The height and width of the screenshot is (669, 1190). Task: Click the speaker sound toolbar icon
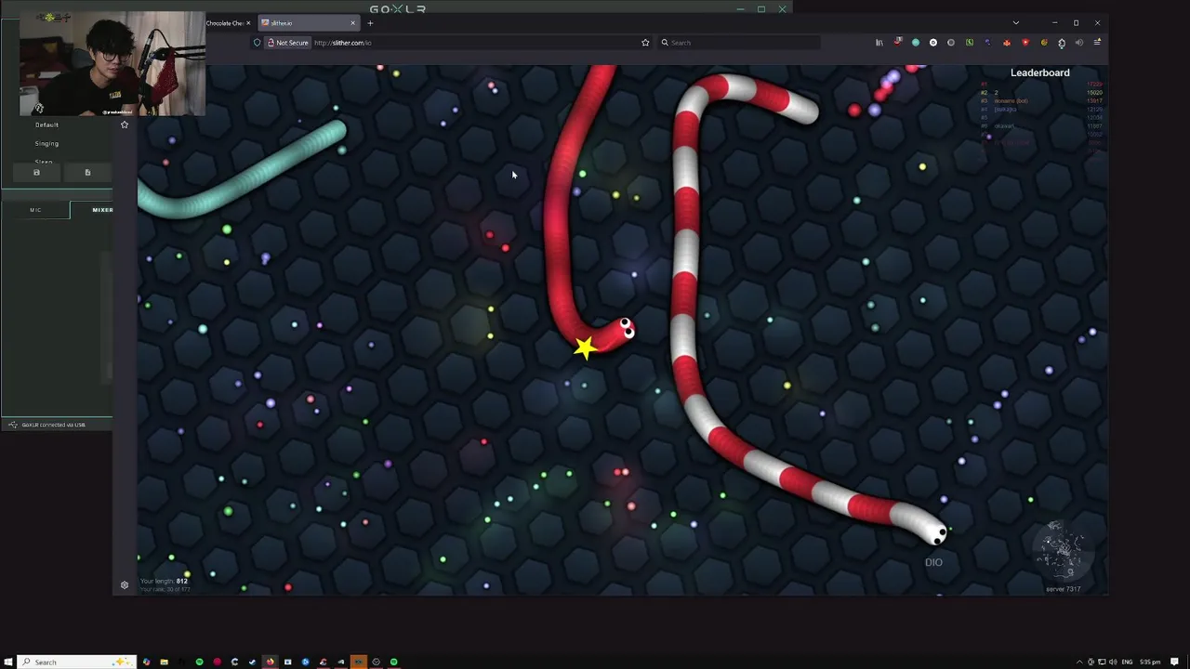1079,43
